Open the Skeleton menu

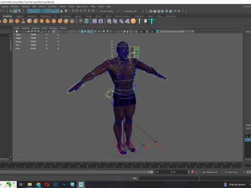(26, 6)
